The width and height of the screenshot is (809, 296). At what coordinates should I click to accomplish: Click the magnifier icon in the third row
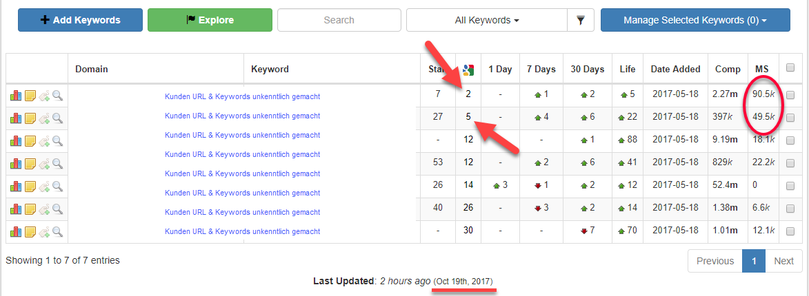point(57,140)
